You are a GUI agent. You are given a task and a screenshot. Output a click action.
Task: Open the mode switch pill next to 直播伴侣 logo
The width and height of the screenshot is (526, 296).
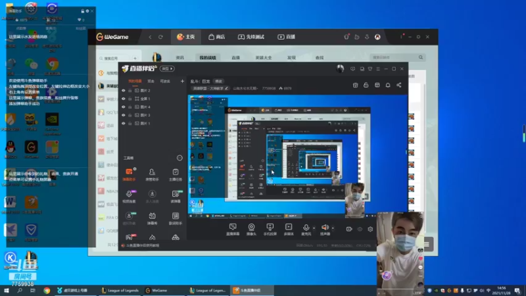click(x=167, y=69)
